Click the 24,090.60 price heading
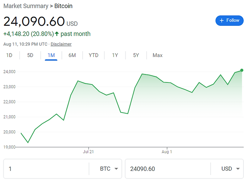249x180 pixels. [x=34, y=22]
